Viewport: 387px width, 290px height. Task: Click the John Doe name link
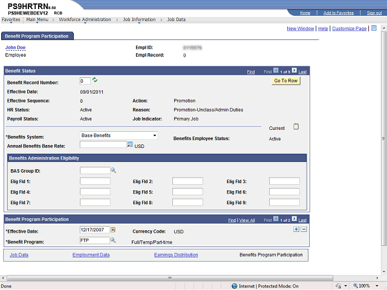[15, 47]
